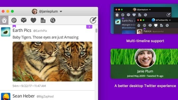
Task: Click Mentions icon in dark janieplum window
Action: [x=123, y=15]
